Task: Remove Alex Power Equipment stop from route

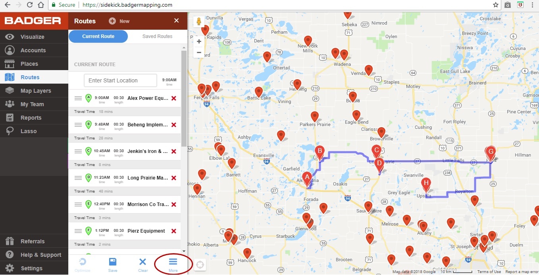Action: (174, 98)
